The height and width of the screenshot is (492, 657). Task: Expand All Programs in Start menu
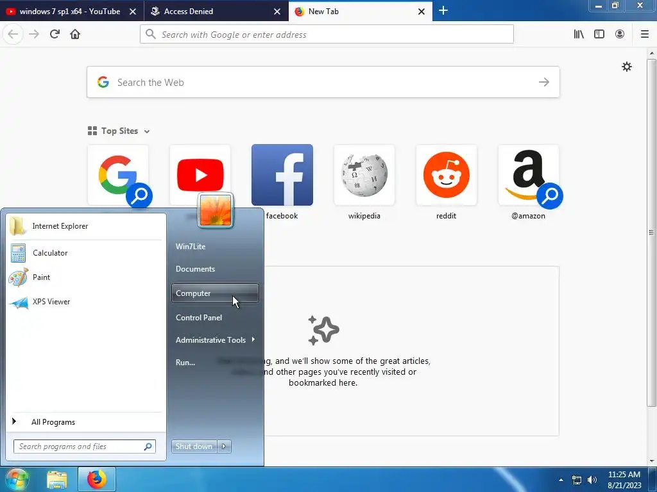click(85, 422)
